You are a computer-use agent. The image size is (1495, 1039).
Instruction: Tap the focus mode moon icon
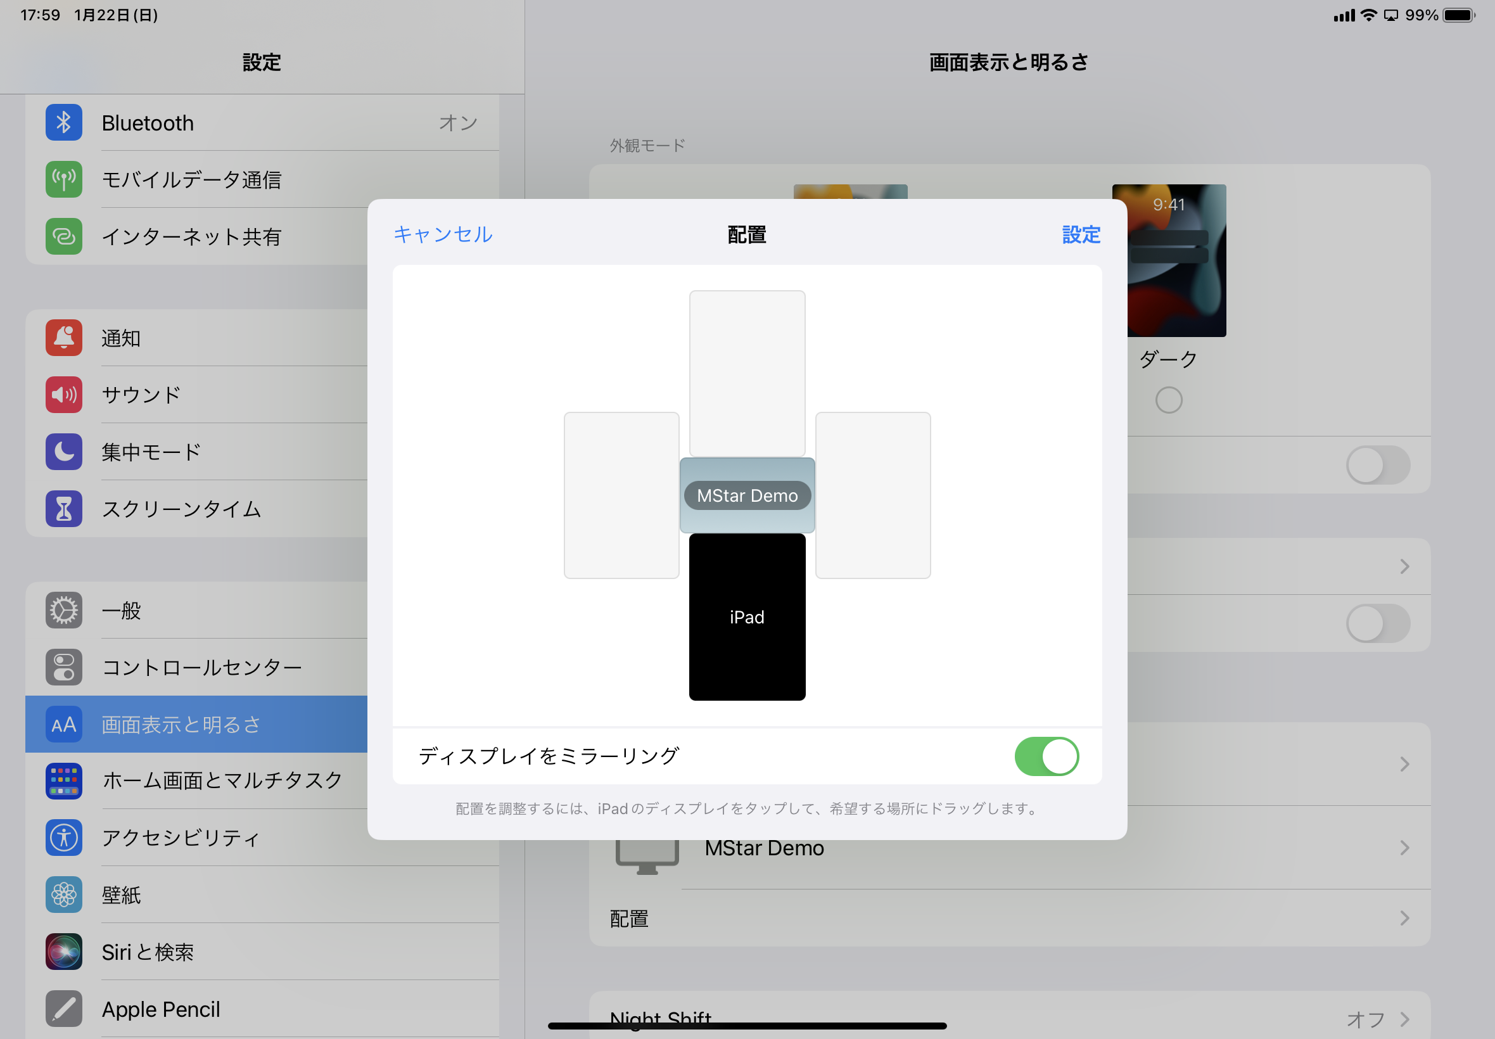64,451
